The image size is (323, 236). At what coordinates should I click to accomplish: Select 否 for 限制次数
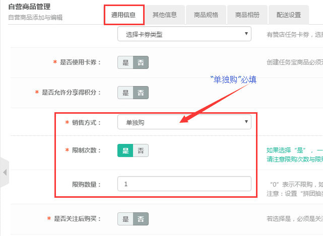tap(141, 150)
